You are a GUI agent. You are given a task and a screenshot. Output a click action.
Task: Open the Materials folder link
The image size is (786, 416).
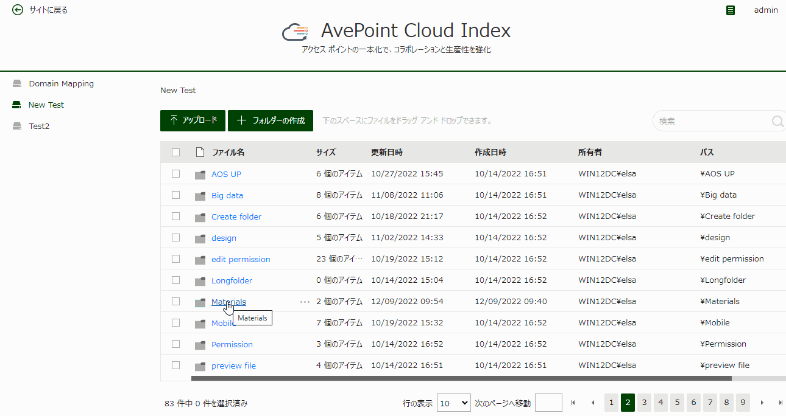[228, 302]
